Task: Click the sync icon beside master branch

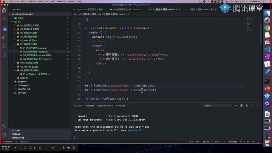Action: pyautogui.click(x=16, y=142)
